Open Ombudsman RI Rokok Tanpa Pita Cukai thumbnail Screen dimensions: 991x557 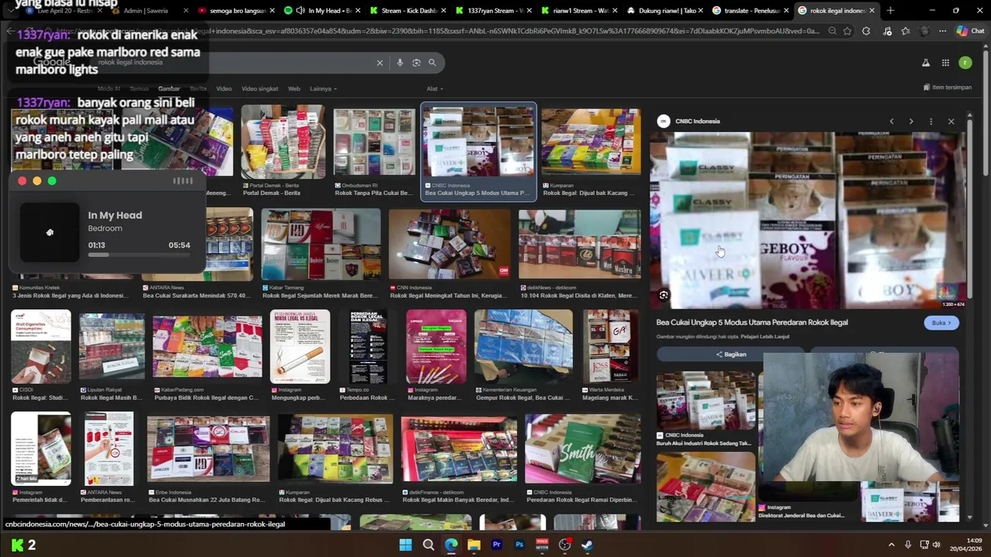click(x=374, y=143)
